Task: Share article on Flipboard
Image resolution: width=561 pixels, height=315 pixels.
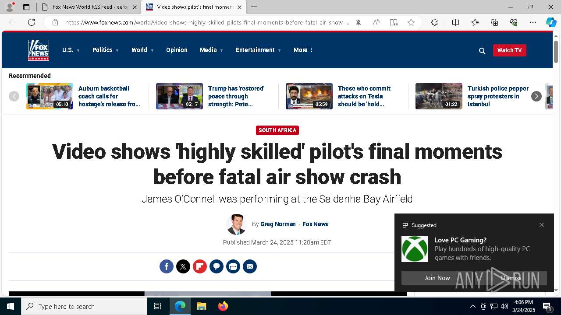Action: tap(200, 266)
